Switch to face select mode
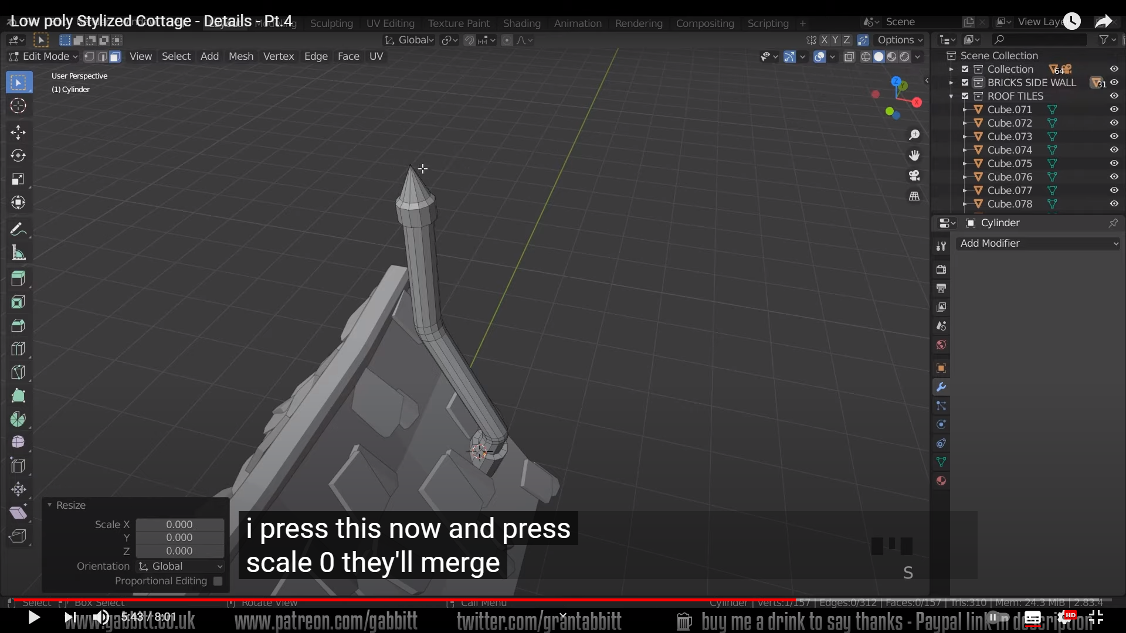 [x=115, y=56]
